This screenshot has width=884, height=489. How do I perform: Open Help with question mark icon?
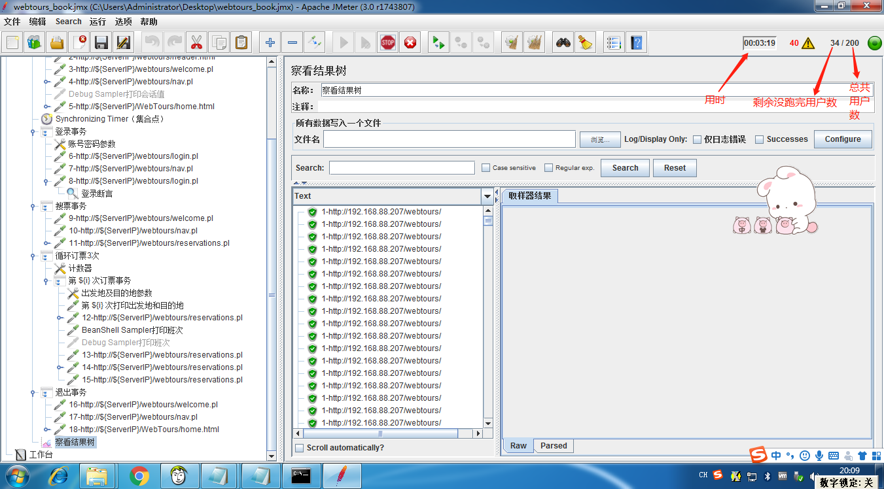[x=636, y=43]
